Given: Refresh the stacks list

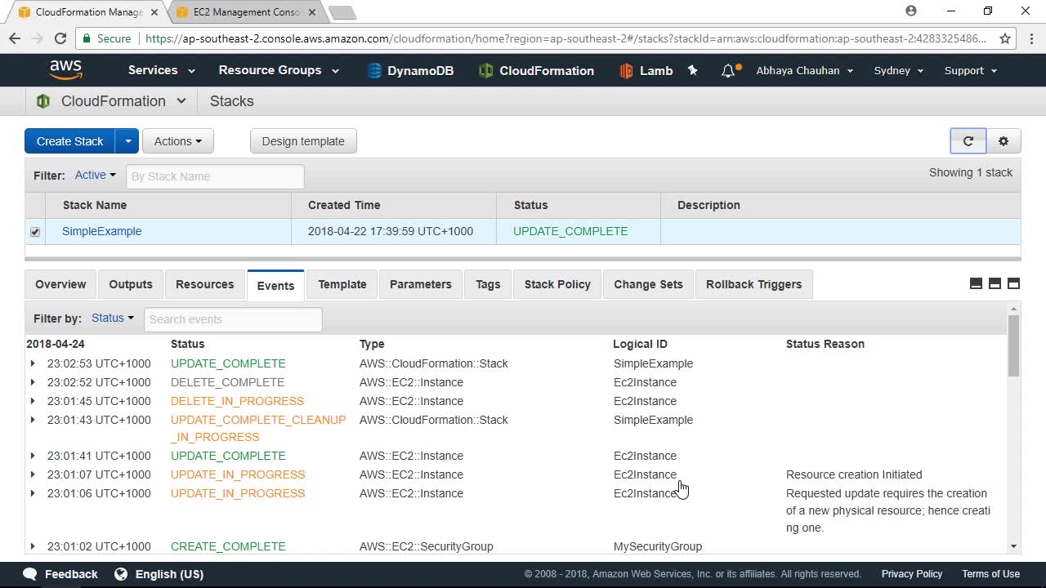Looking at the screenshot, I should [x=968, y=141].
